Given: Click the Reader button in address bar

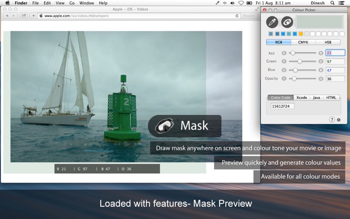Looking at the screenshot, I should tap(249, 16).
